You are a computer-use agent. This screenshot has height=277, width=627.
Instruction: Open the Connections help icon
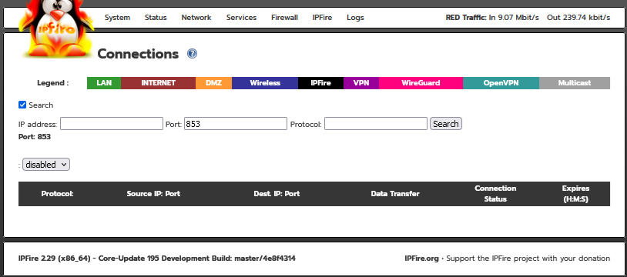point(193,54)
